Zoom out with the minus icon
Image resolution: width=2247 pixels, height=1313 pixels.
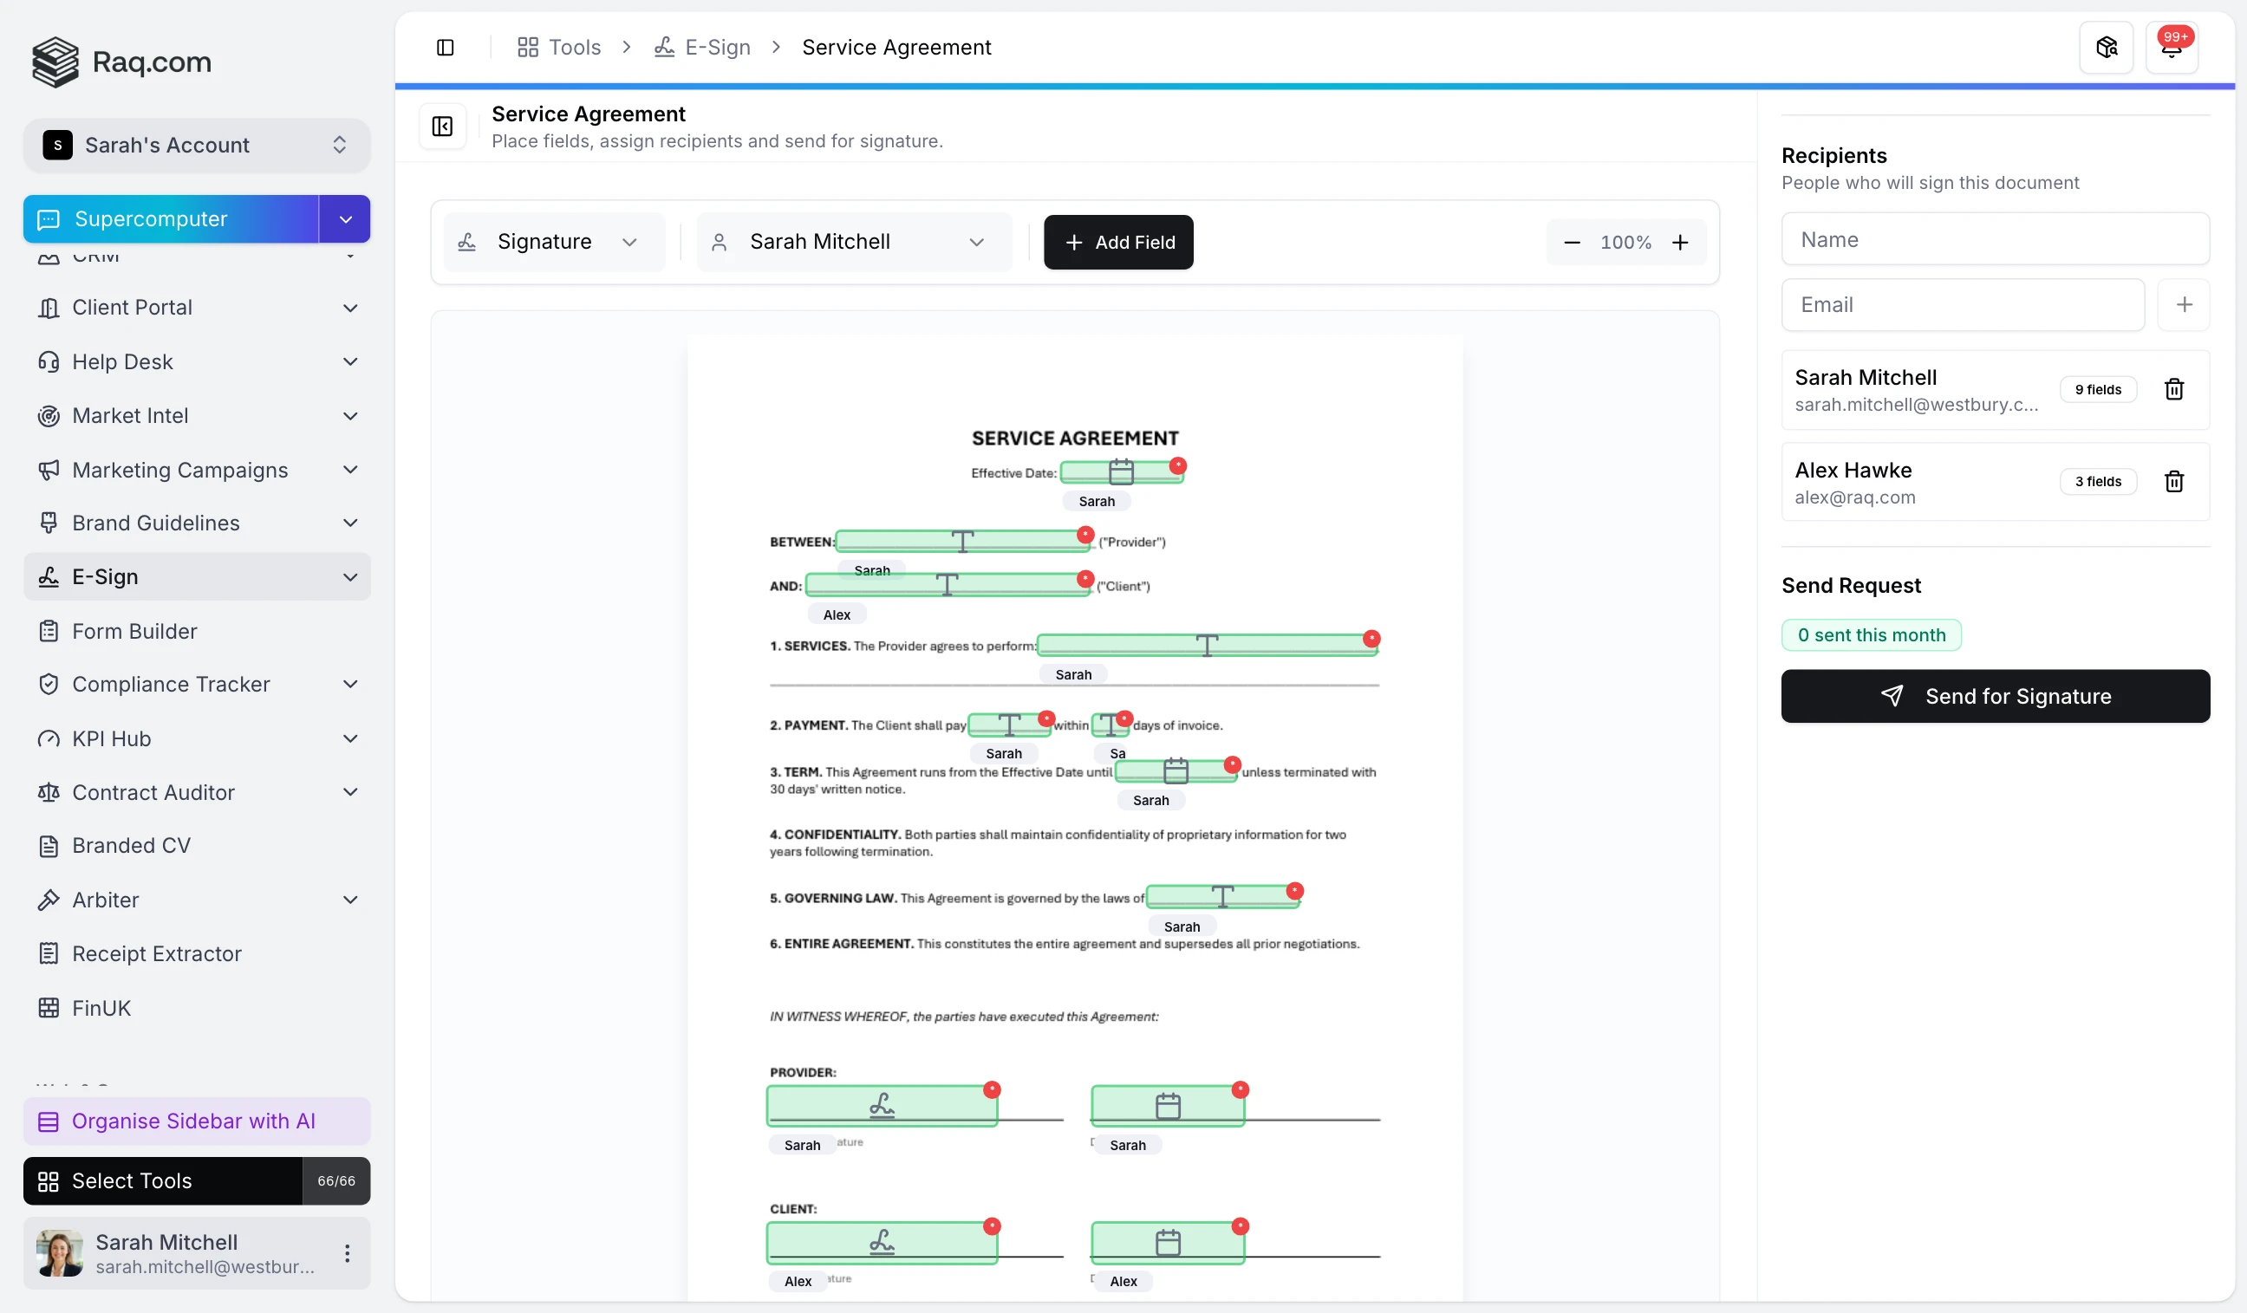click(x=1571, y=243)
